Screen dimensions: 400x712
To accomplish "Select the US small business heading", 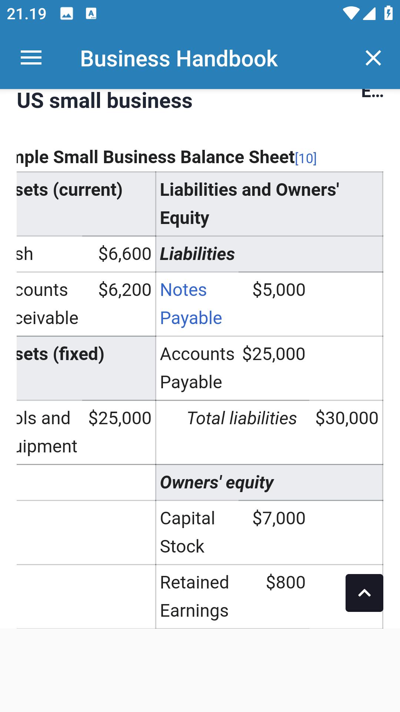I will tap(105, 101).
